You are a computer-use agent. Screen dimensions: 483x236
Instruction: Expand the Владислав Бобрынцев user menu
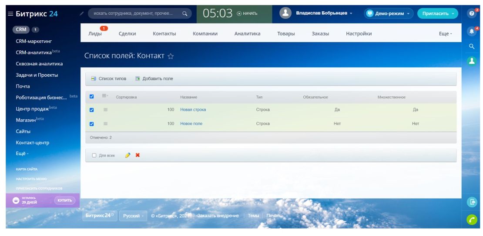[x=324, y=13]
